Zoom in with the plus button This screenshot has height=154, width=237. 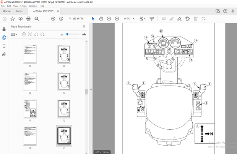[117, 19]
